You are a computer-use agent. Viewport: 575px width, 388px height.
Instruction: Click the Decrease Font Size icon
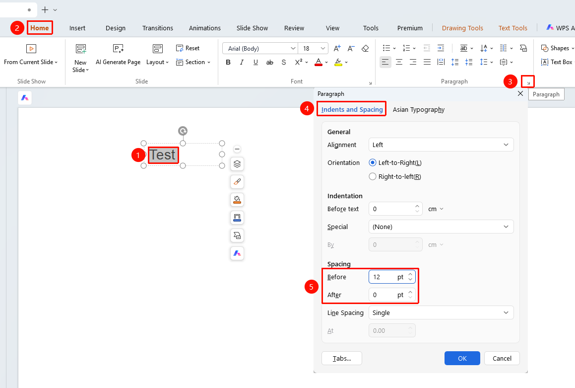351,49
